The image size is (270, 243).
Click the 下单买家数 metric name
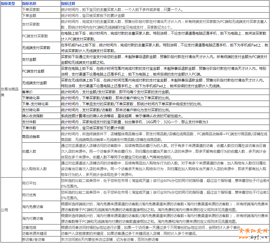pyautogui.click(x=31, y=9)
